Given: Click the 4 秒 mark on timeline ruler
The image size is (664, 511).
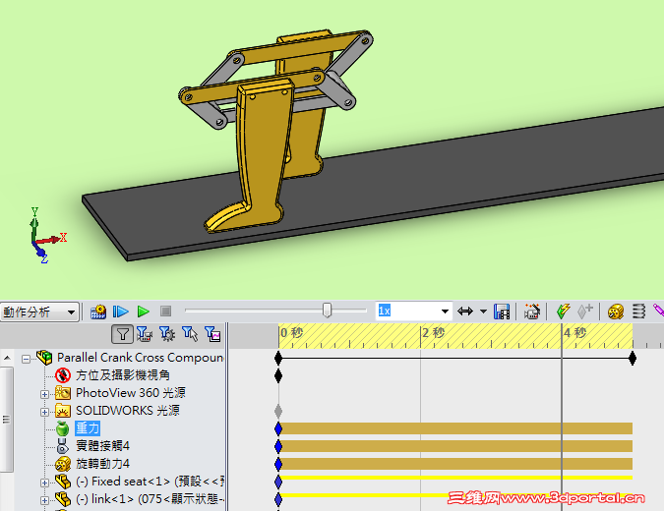Looking at the screenshot, I should click(x=575, y=333).
